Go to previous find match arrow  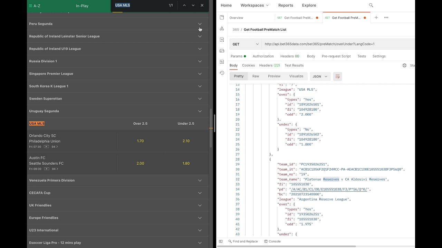coord(184,5)
